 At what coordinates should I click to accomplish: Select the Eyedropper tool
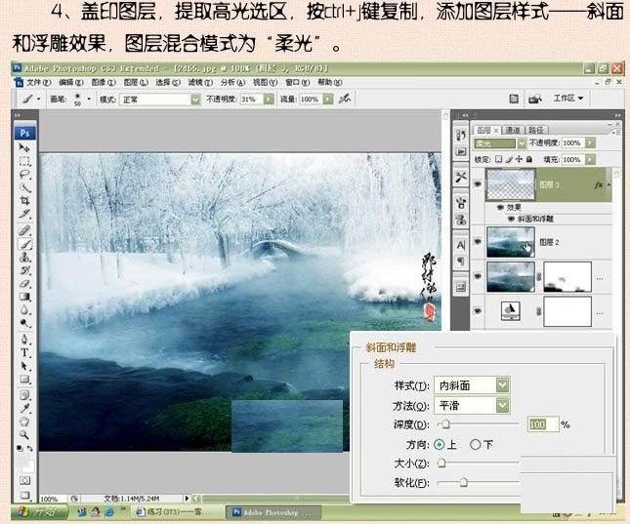point(24,408)
